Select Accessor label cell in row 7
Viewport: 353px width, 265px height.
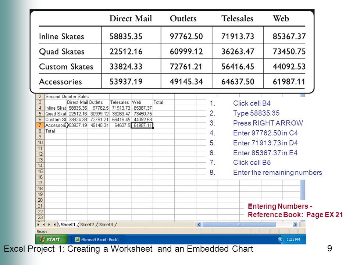point(56,125)
